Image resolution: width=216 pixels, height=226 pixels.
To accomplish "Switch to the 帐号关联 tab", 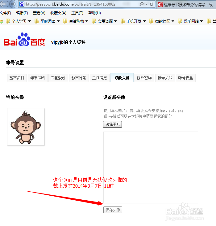I will 165,78.
